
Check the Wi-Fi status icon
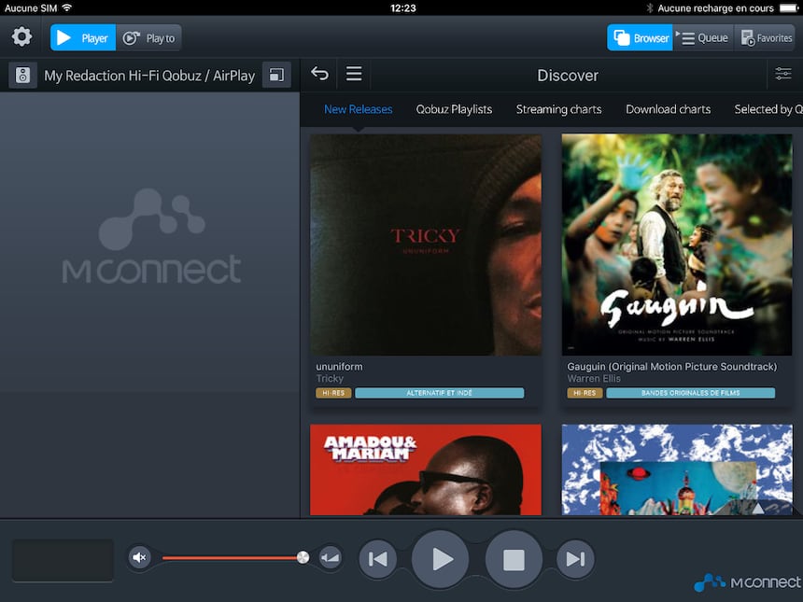click(x=66, y=7)
